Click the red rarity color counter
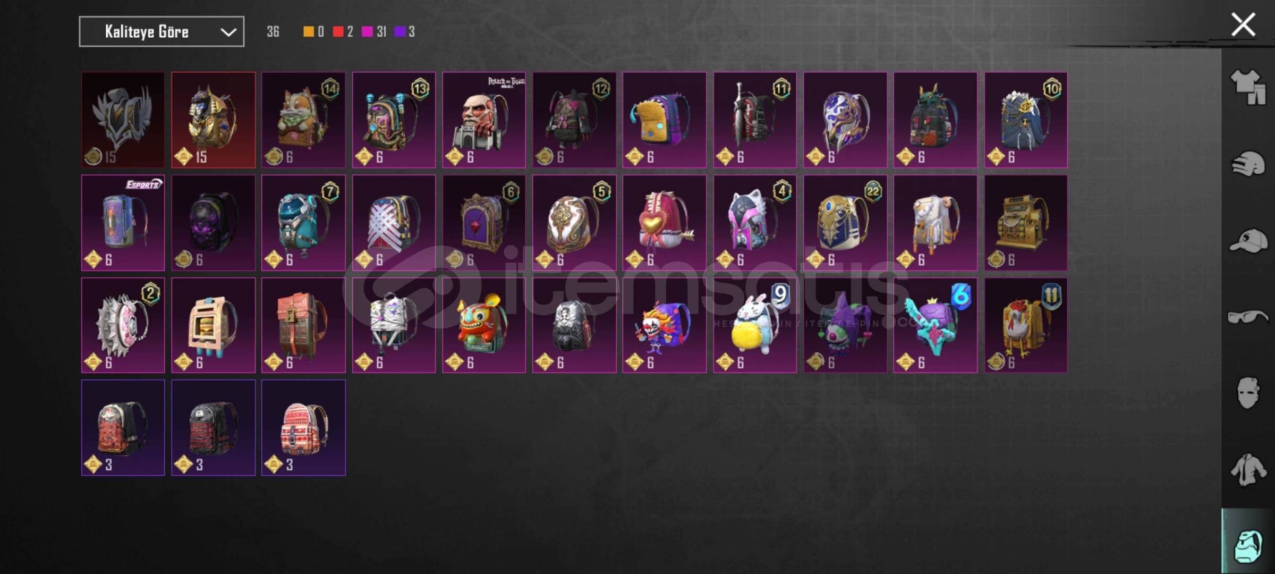1275x574 pixels. click(x=343, y=32)
